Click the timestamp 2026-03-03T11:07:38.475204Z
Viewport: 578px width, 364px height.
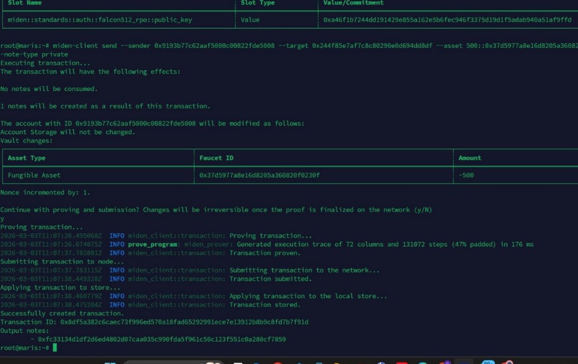[51, 305]
